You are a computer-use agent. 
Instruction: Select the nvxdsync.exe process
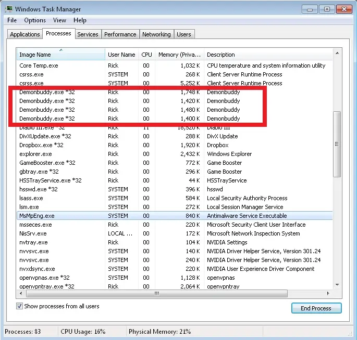[x=175, y=269]
